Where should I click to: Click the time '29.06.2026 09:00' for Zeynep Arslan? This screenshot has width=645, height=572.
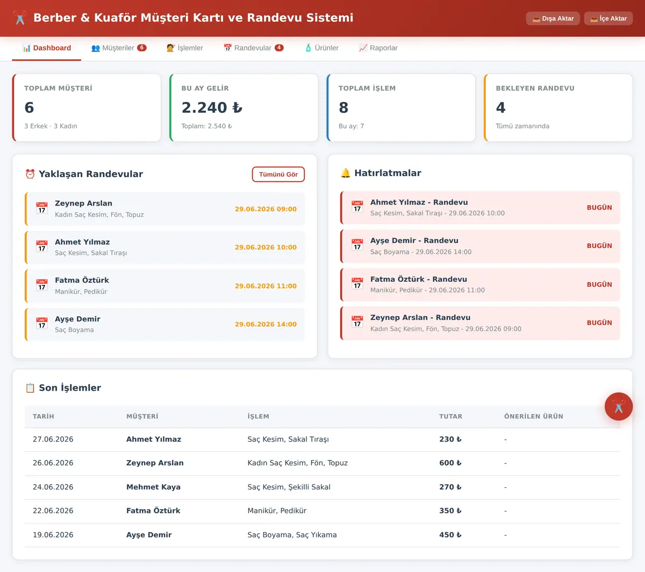[266, 209]
